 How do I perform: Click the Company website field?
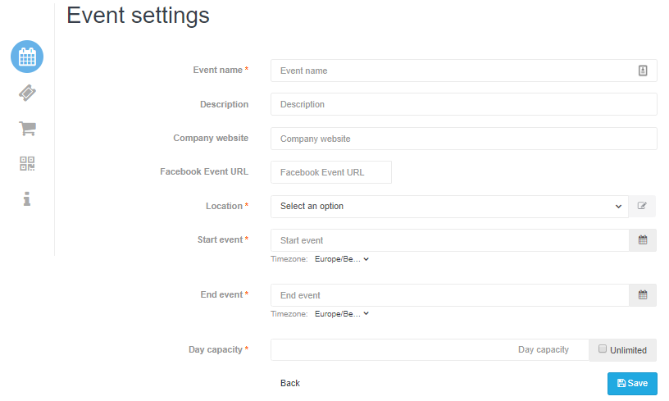pos(464,139)
